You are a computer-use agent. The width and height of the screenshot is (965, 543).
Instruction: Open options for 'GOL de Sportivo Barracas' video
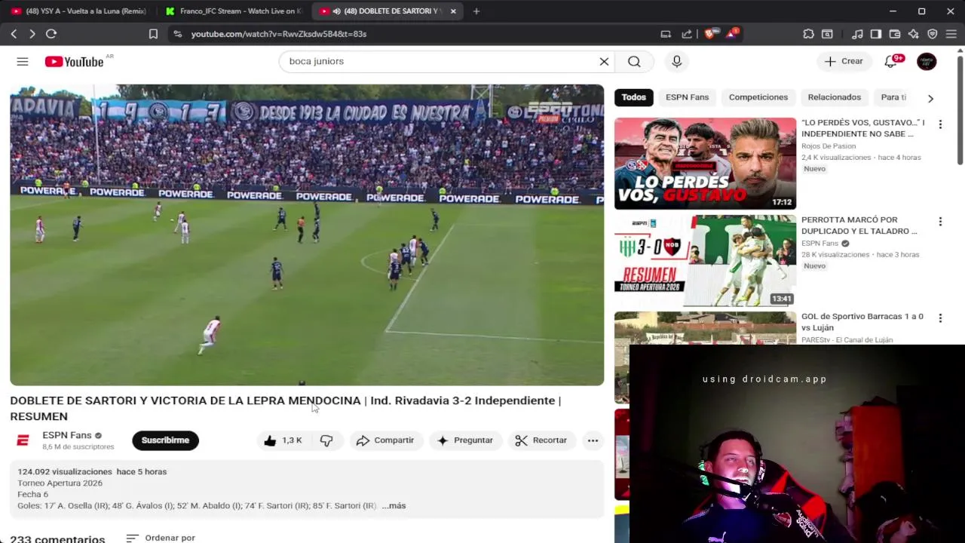click(940, 318)
